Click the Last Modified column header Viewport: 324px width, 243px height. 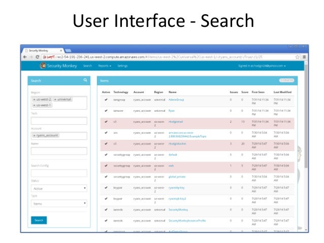282,92
